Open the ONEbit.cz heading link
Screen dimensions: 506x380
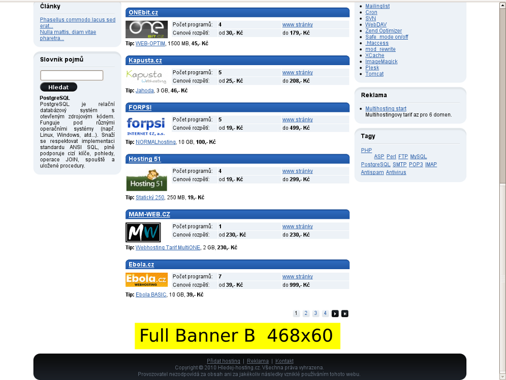tap(143, 13)
